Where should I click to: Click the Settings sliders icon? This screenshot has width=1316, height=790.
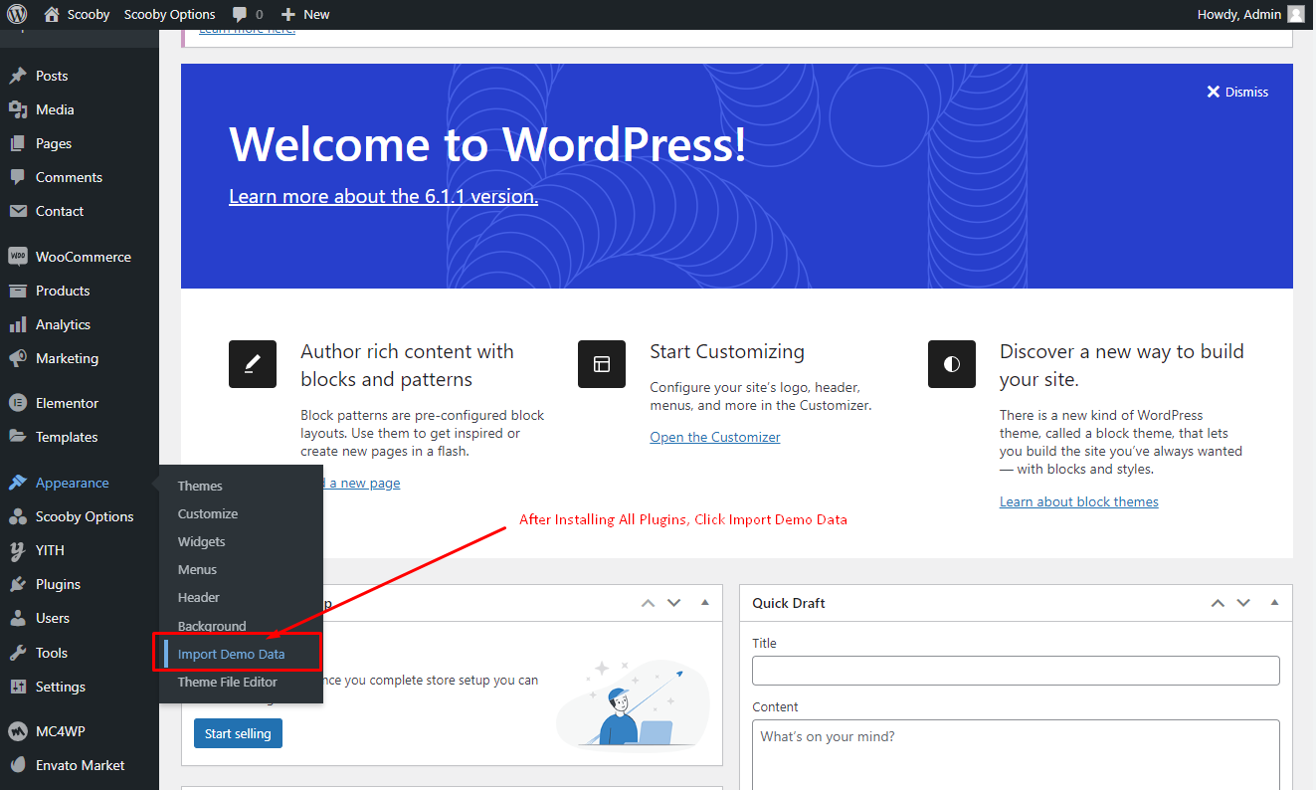tap(18, 687)
